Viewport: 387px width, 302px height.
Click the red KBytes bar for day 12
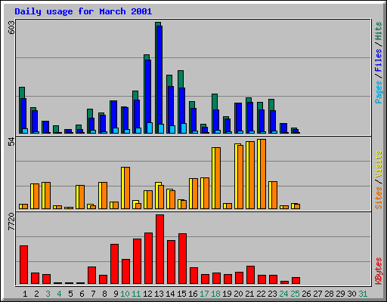coord(148,258)
